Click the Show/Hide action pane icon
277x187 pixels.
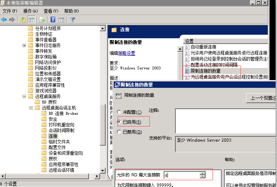[61, 20]
